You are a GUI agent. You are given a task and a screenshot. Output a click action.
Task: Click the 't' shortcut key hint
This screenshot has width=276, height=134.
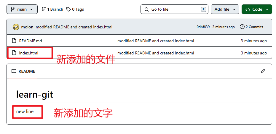(x=203, y=9)
